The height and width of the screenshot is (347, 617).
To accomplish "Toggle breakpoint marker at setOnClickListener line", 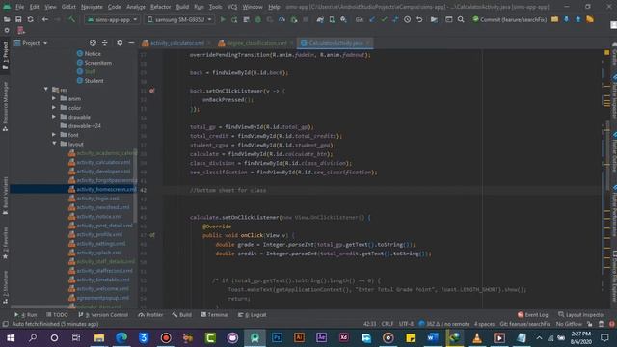I will pyautogui.click(x=152, y=91).
